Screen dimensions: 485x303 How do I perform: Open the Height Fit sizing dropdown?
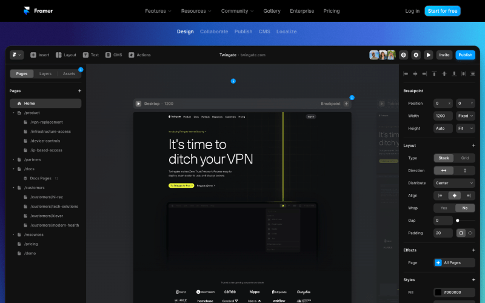466,128
